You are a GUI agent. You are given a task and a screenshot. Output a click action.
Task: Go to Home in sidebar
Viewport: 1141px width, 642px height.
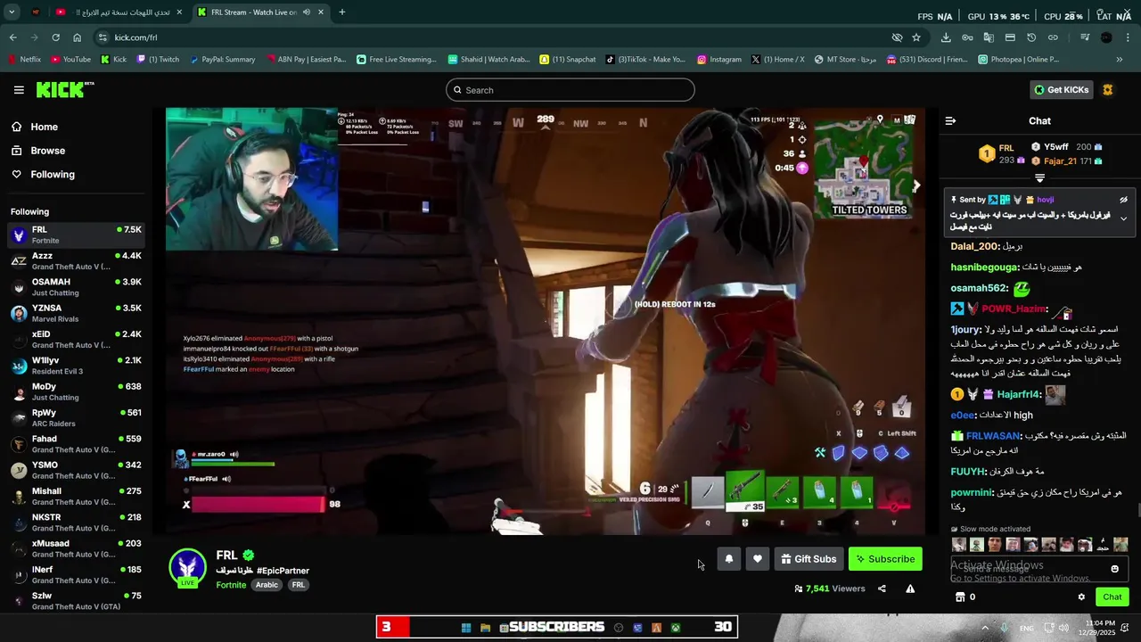[x=35, y=127]
